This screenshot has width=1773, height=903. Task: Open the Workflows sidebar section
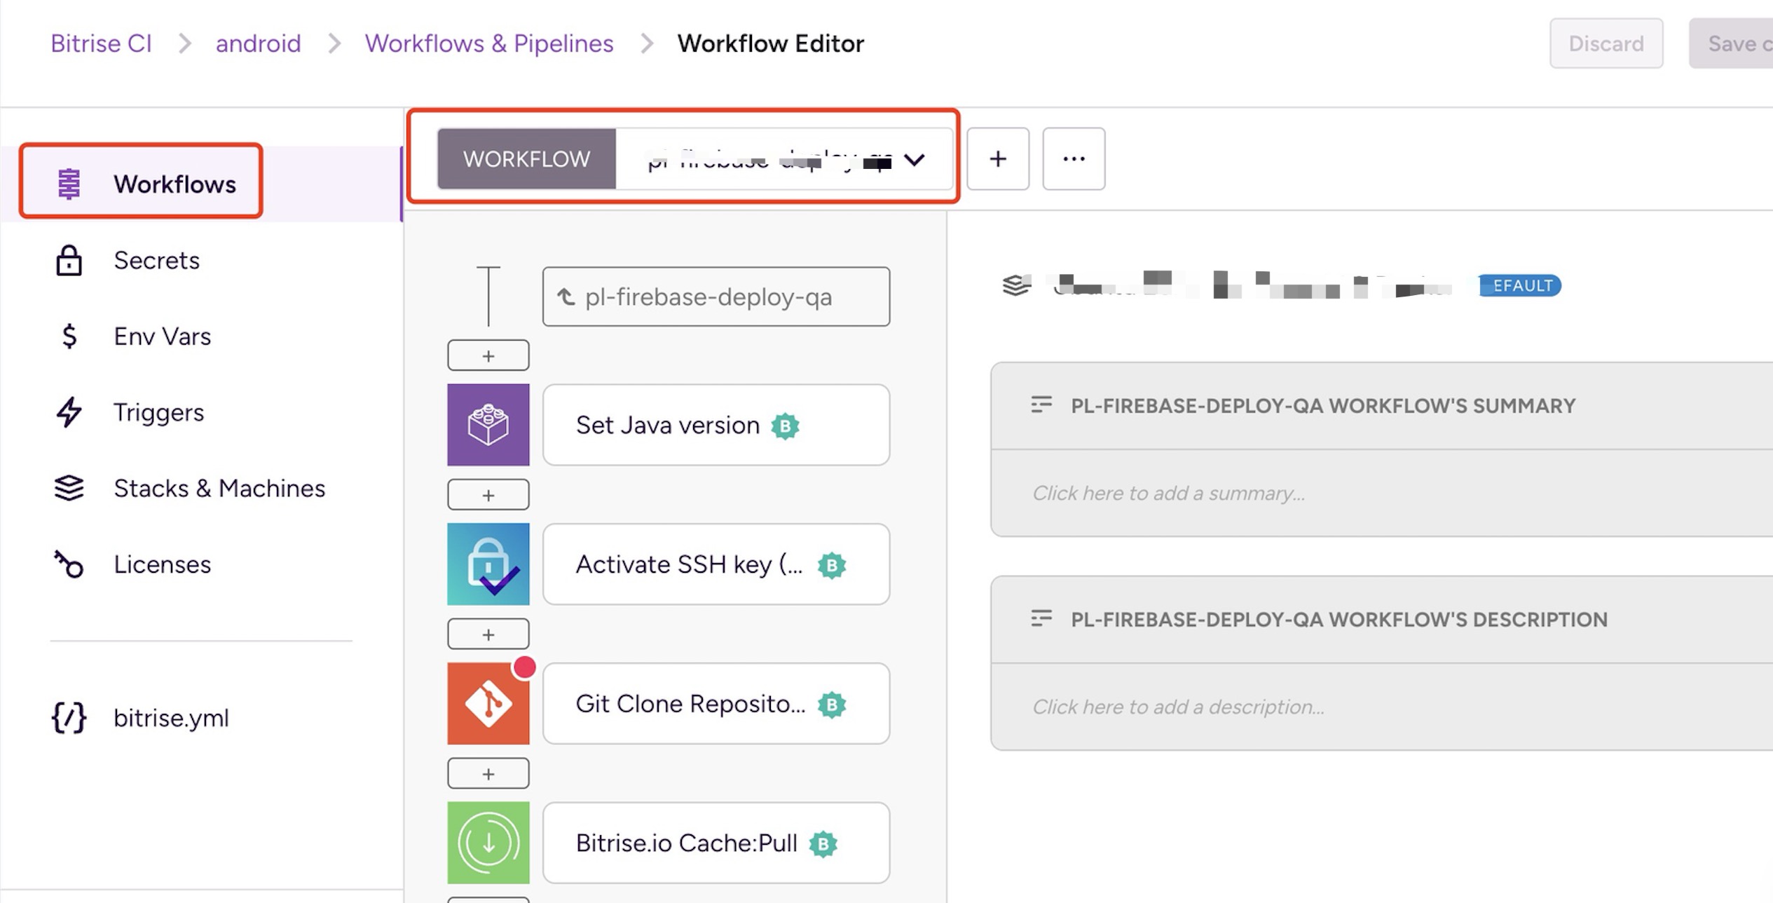tap(201, 184)
